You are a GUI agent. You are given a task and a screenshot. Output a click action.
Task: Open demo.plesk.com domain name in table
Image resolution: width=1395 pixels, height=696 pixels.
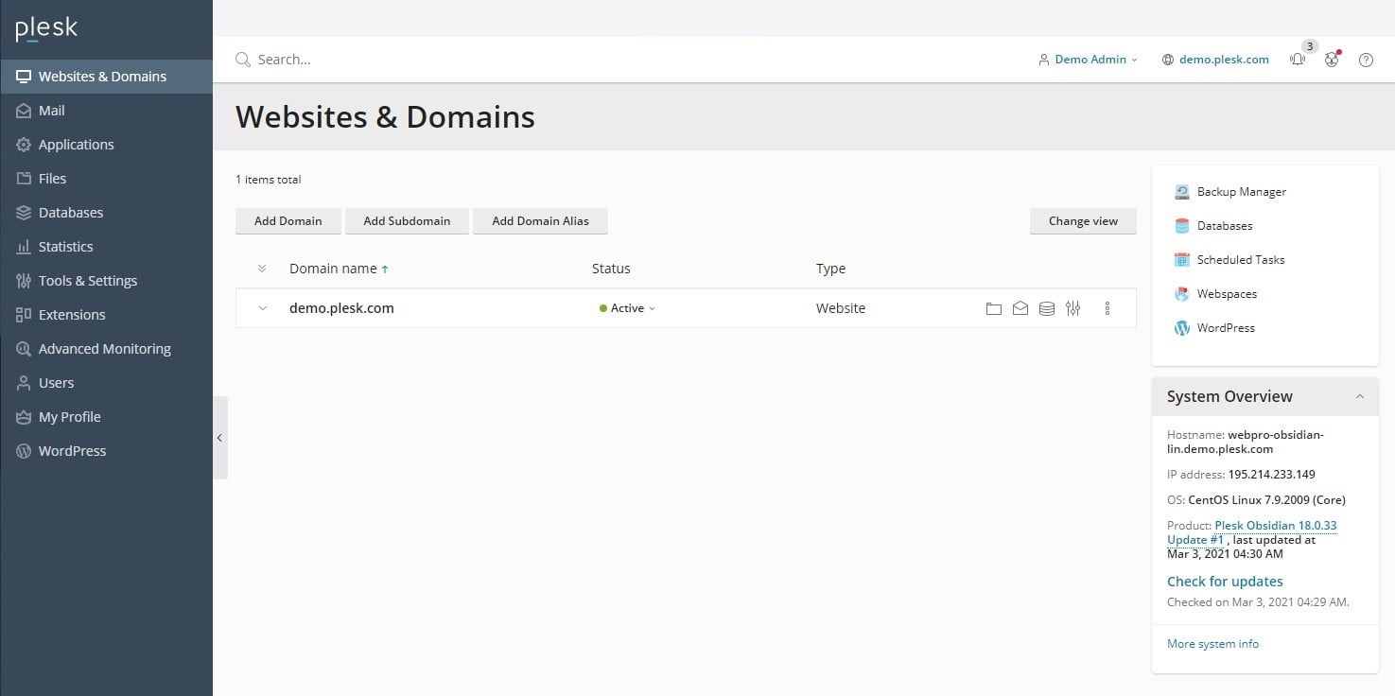coord(341,308)
